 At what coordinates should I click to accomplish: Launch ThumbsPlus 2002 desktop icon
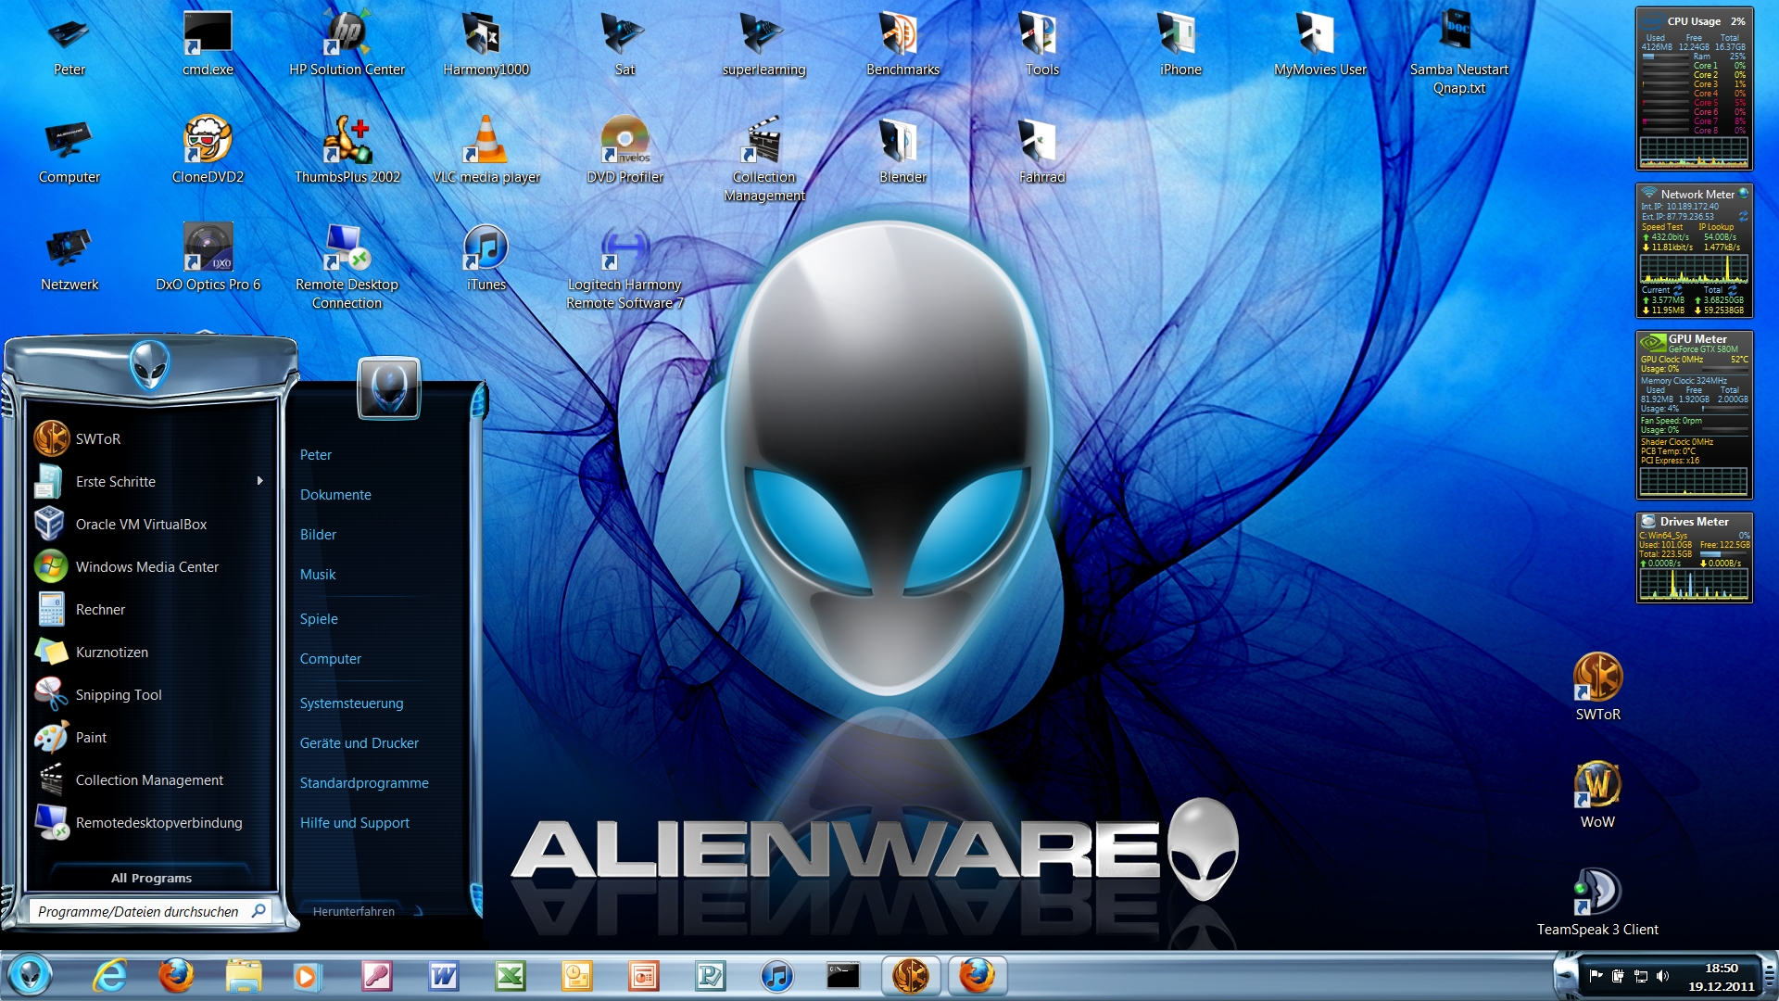347,151
